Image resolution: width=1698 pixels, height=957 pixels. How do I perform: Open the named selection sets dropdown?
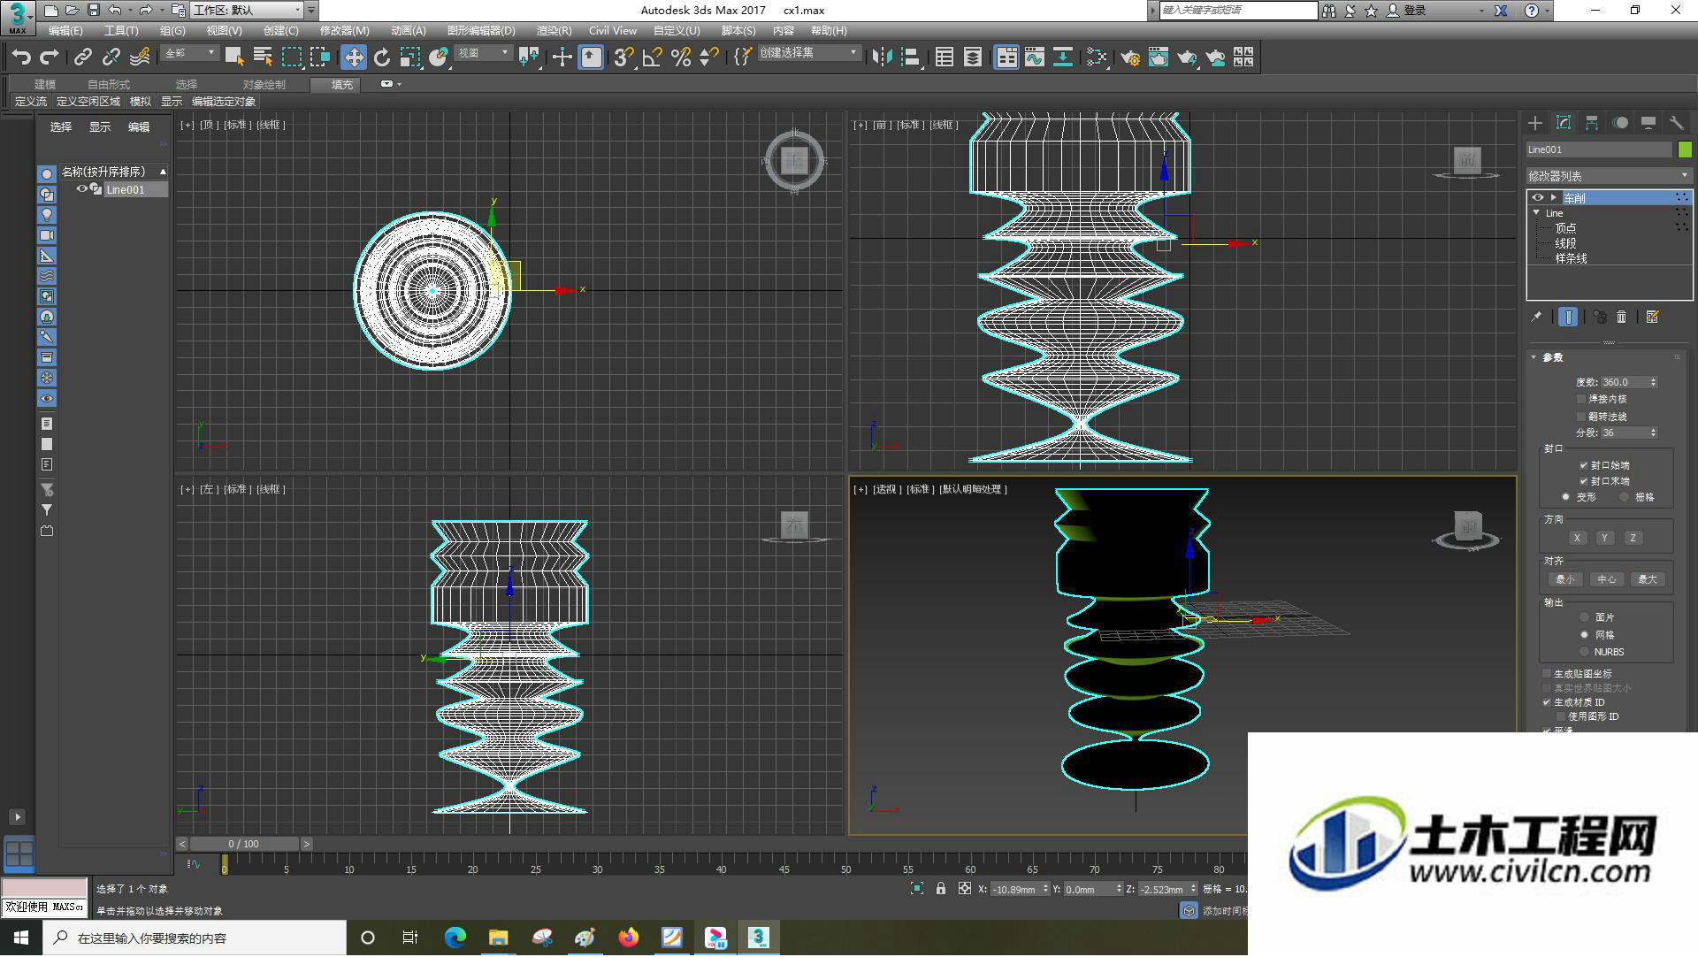click(x=809, y=54)
